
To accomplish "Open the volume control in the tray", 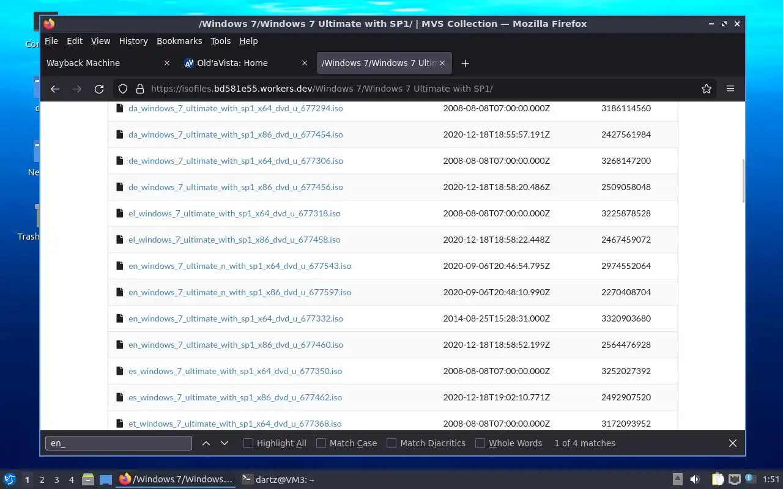I will 695,479.
